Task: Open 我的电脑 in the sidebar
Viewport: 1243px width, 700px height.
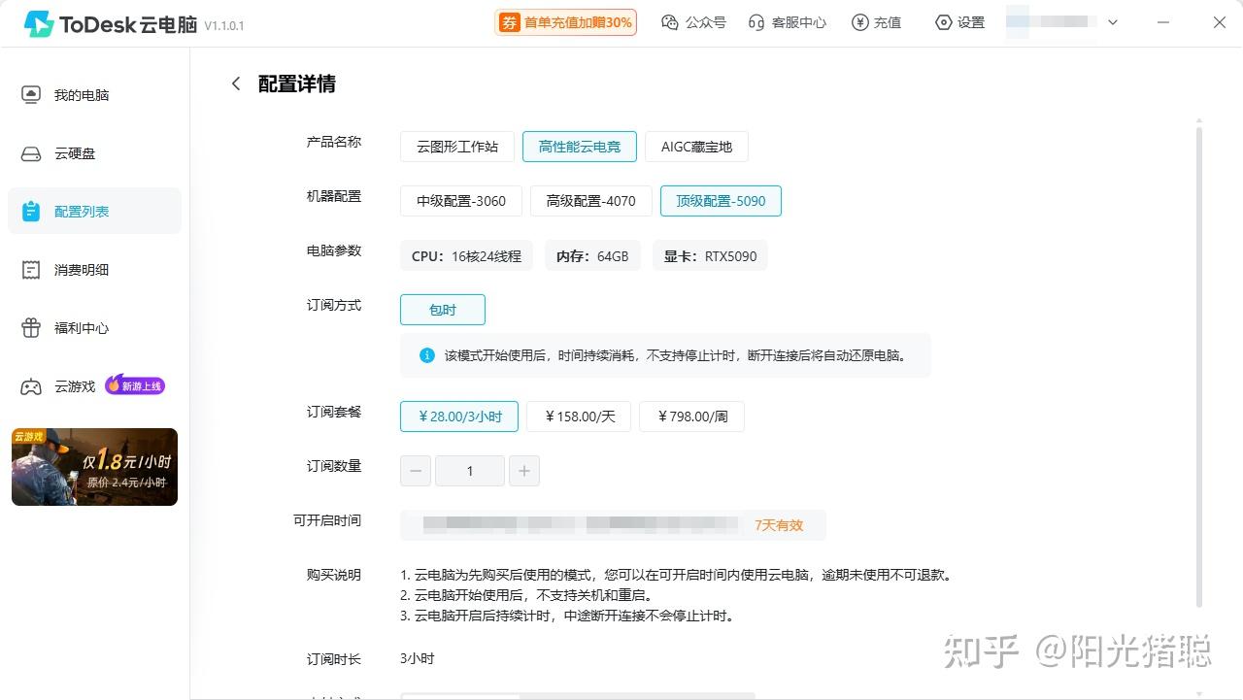Action: click(x=81, y=94)
